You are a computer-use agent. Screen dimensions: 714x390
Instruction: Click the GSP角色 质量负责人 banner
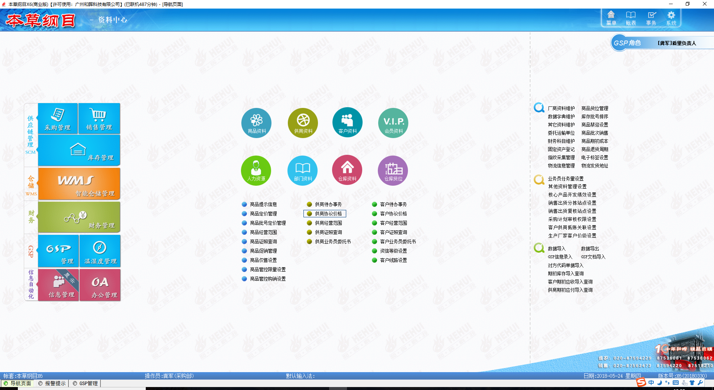coord(662,43)
